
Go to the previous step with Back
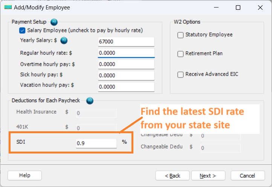[173, 176]
